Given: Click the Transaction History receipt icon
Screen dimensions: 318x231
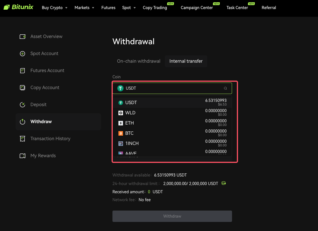Looking at the screenshot, I should tap(22, 139).
